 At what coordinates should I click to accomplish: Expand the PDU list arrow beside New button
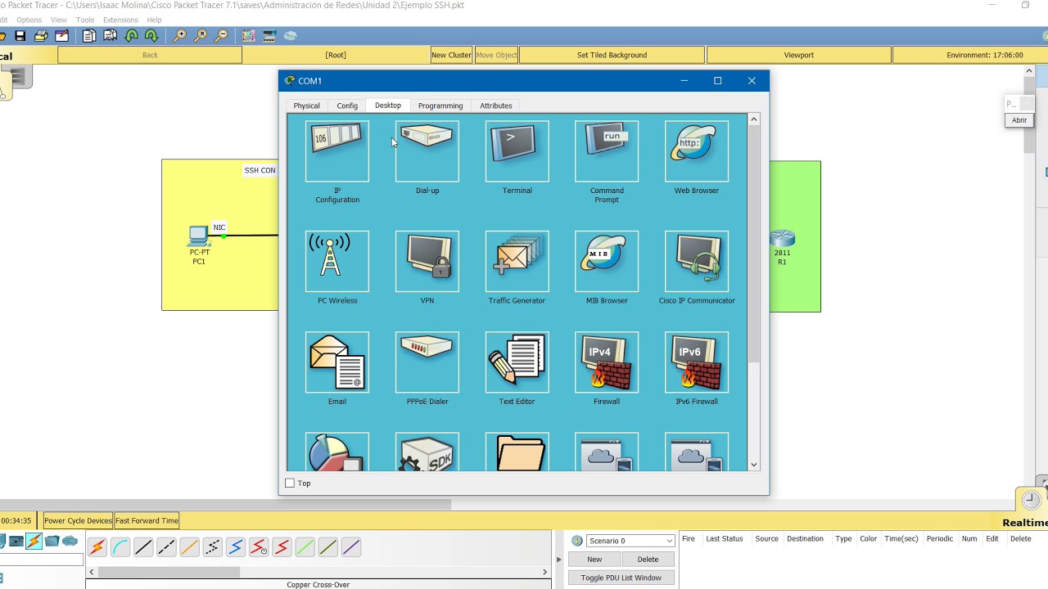[559, 560]
